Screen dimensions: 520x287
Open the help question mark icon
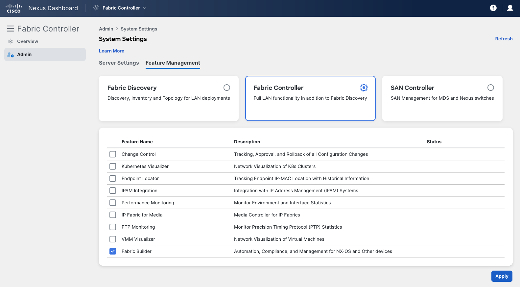tap(493, 8)
